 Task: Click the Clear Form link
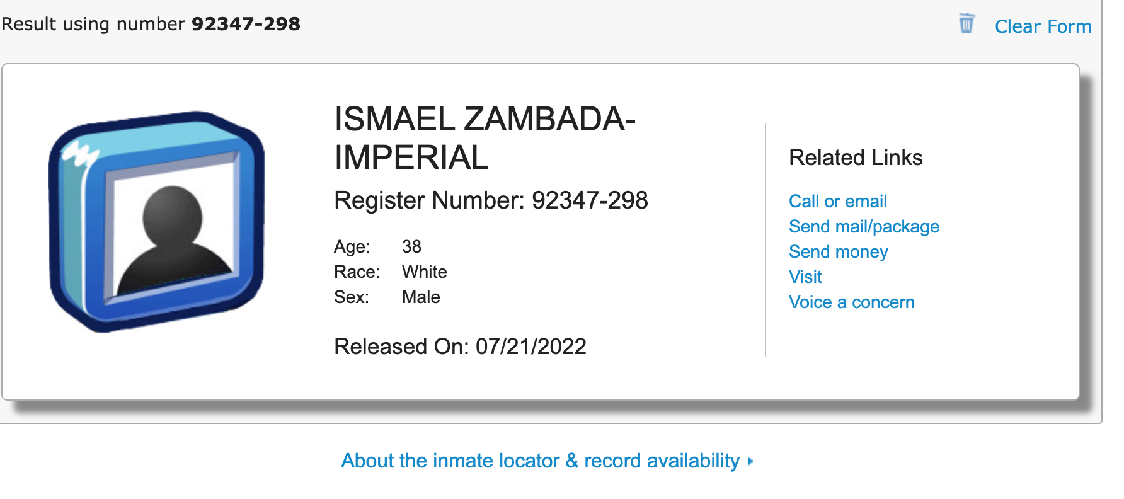click(1043, 26)
